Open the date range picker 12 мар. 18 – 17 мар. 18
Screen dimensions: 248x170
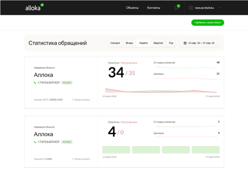click(x=199, y=43)
